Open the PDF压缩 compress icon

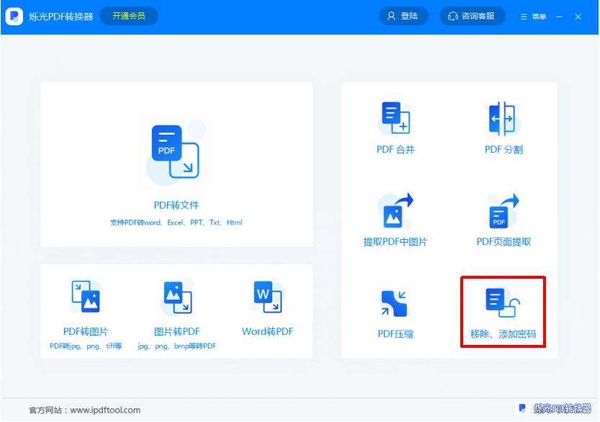(395, 303)
